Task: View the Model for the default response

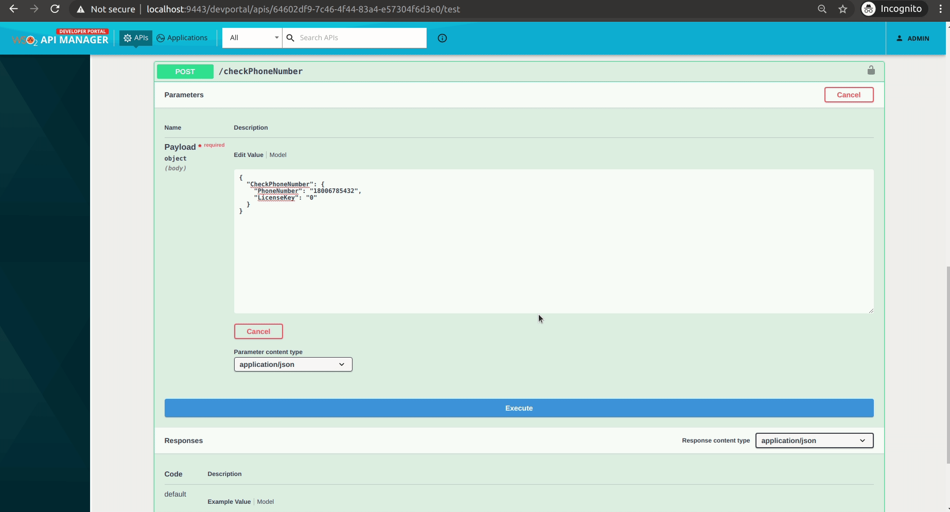Action: 266,501
